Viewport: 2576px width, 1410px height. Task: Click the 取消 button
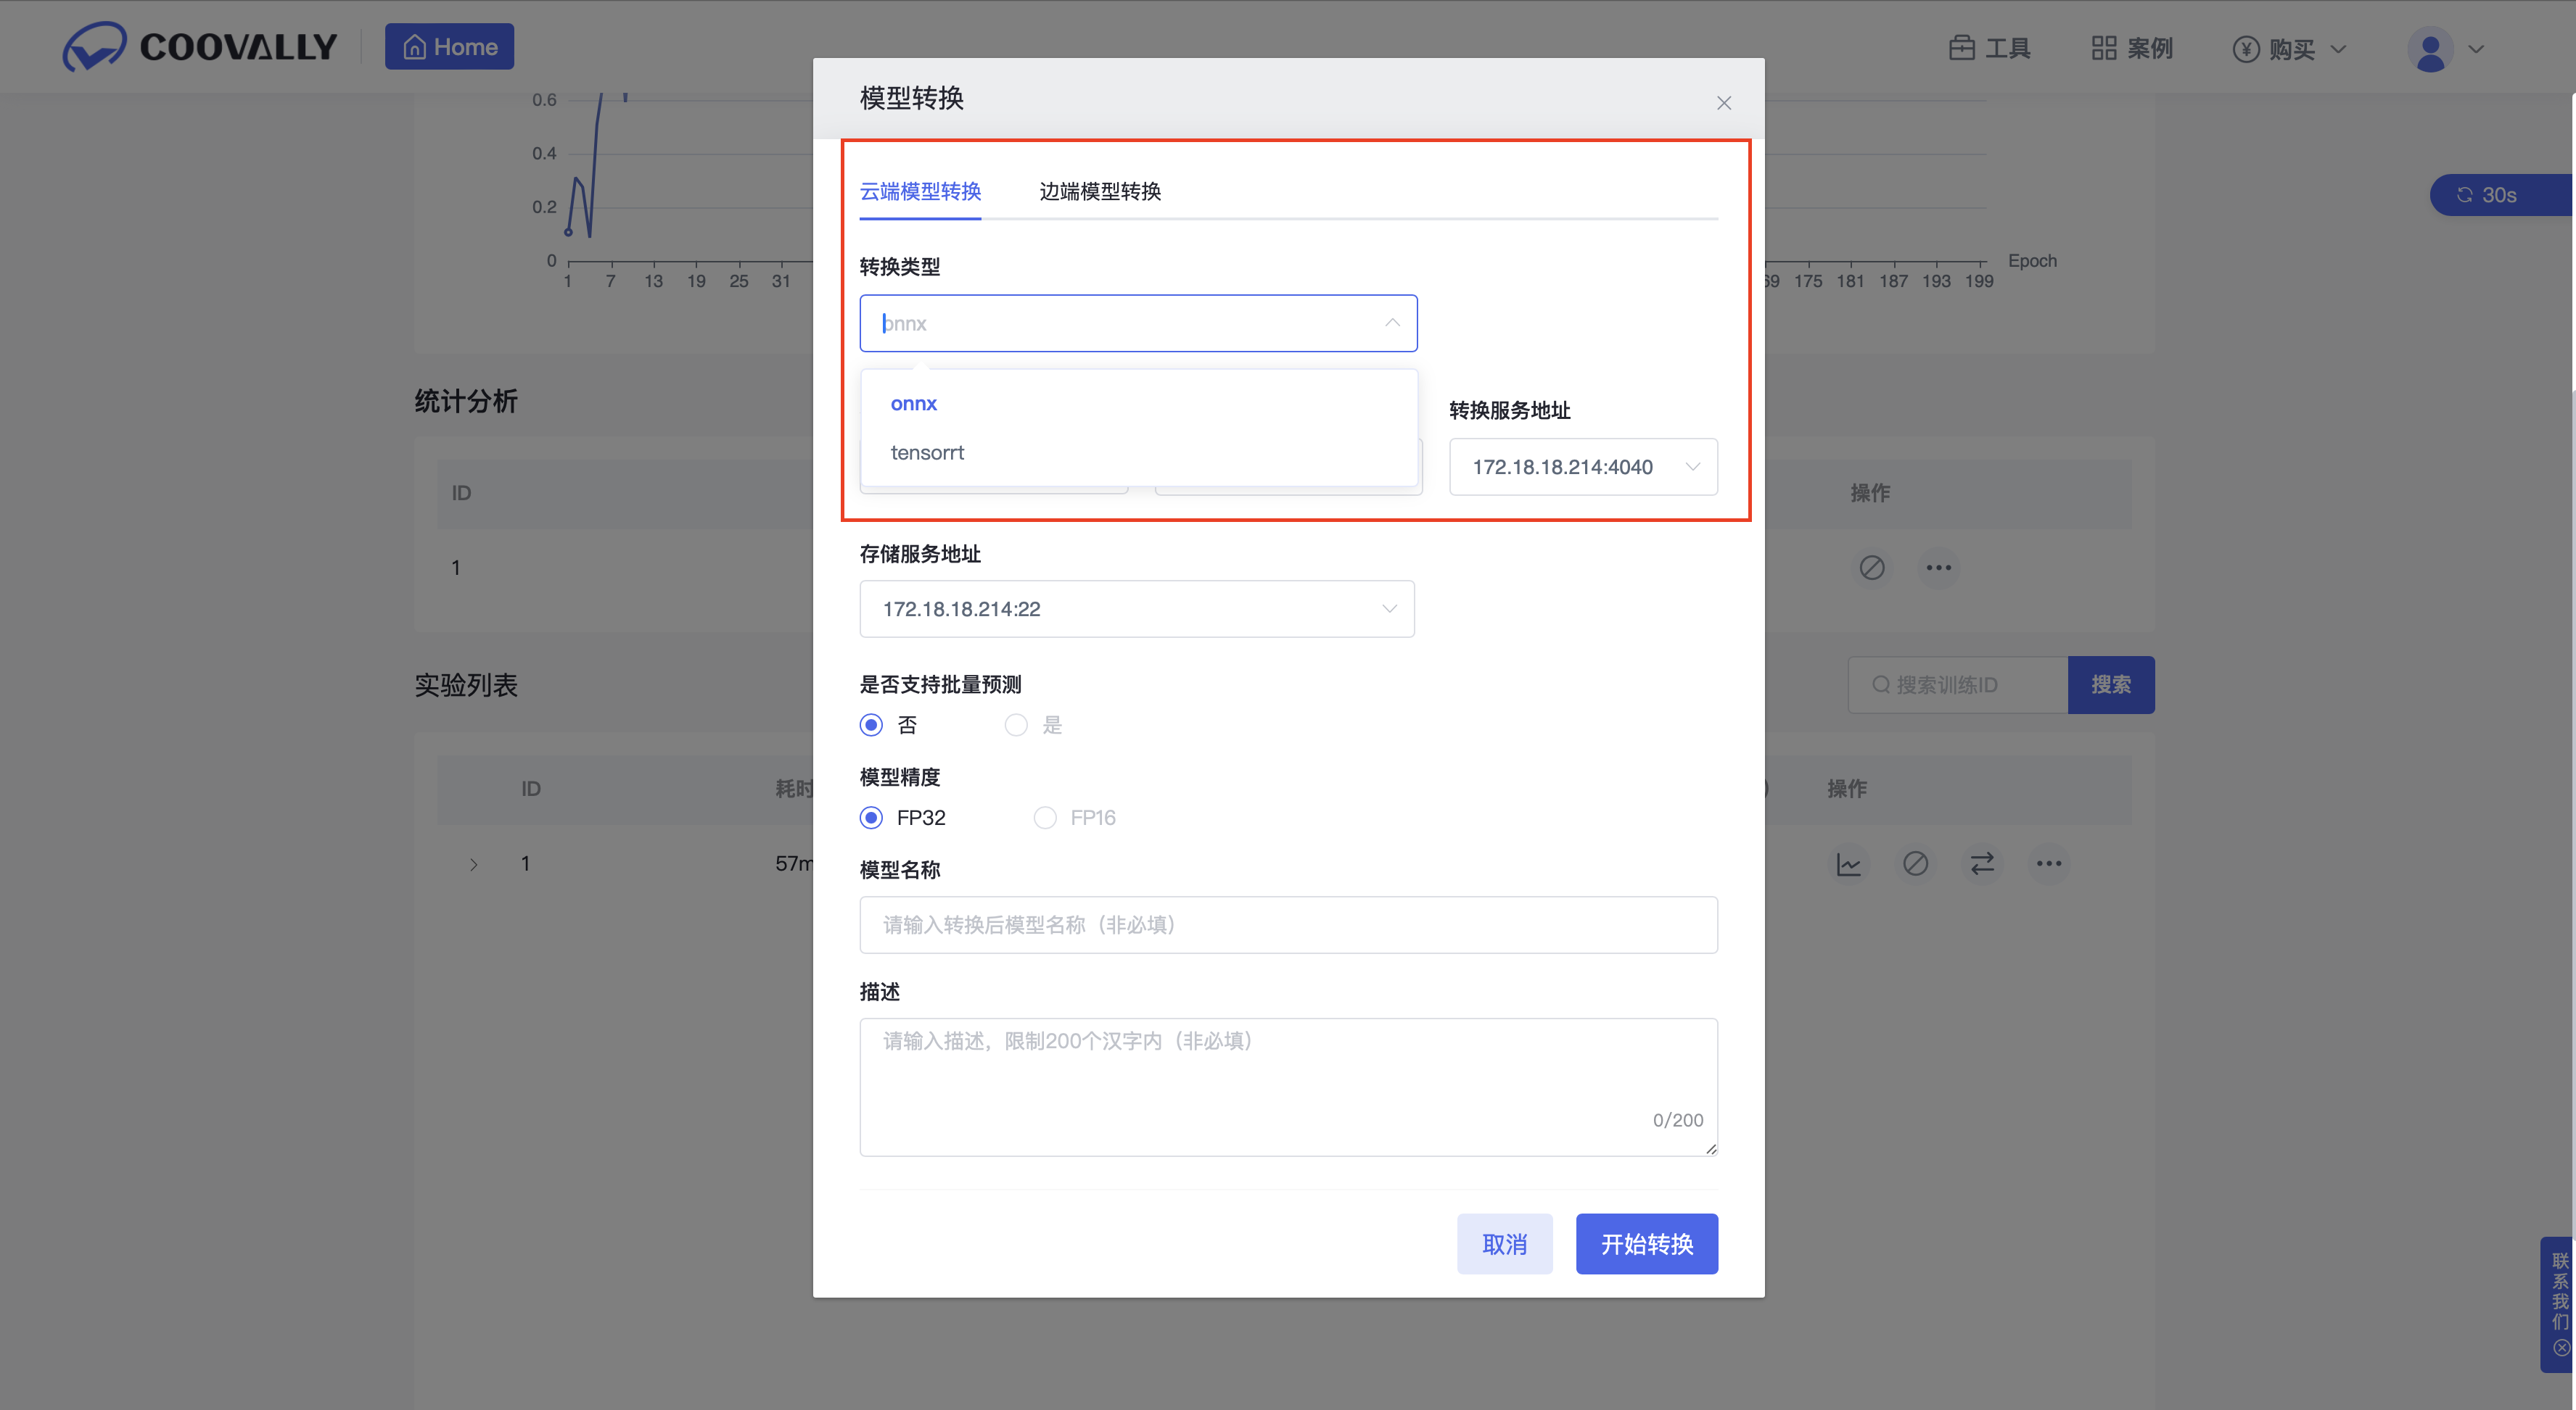(1504, 1244)
